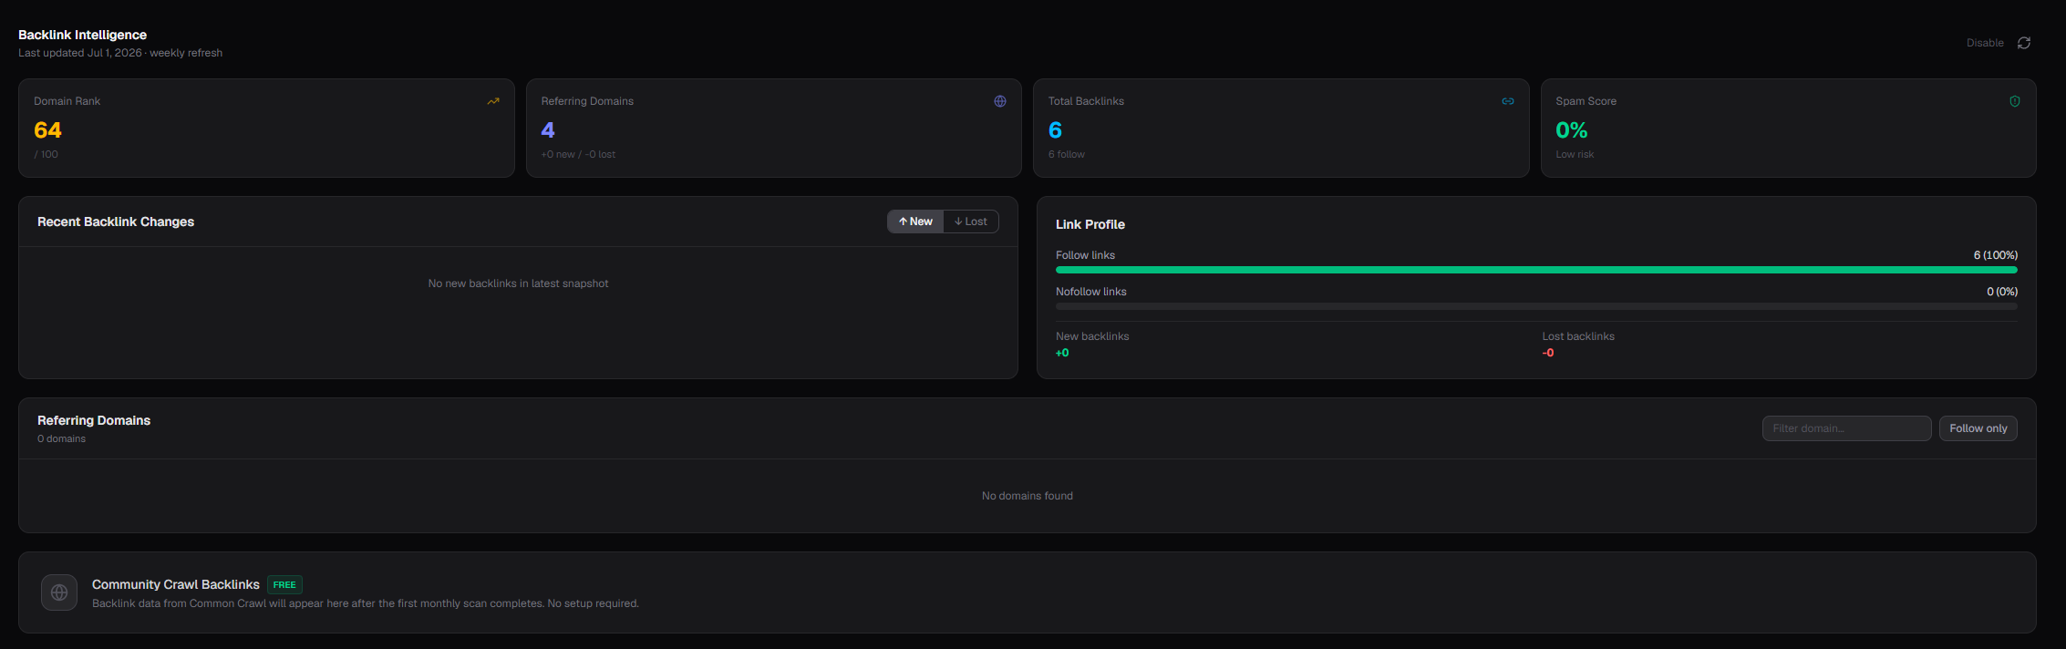Click the Spam Score value 0%
The width and height of the screenshot is (2066, 649).
click(1572, 130)
